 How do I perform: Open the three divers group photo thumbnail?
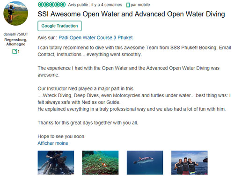tap(190, 163)
